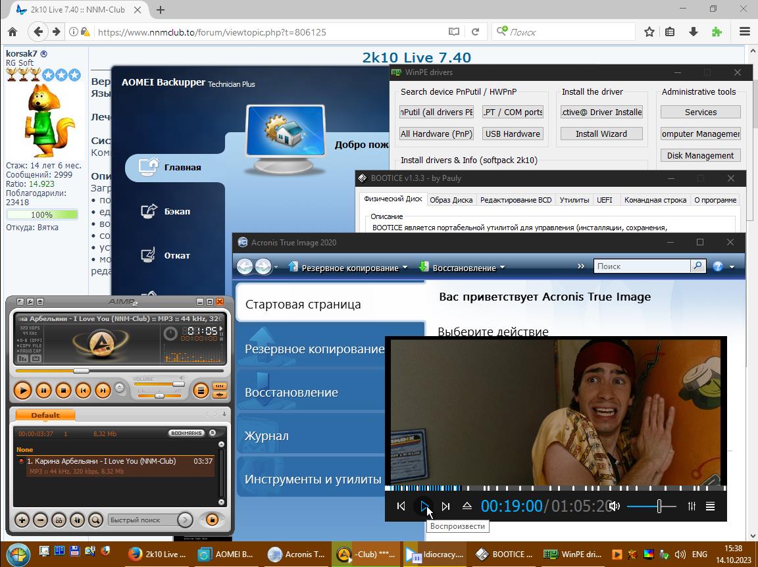
Task: Mute the video player speaker icon
Action: (x=614, y=506)
